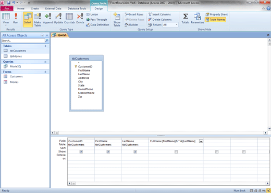Open tblCustomers table in navigation pane
271x193 pixels.
(25, 51)
